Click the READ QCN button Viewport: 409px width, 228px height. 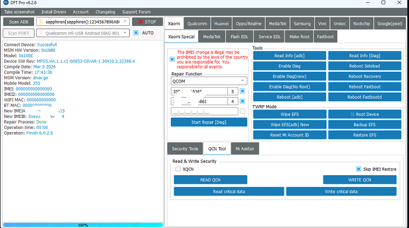211,179
